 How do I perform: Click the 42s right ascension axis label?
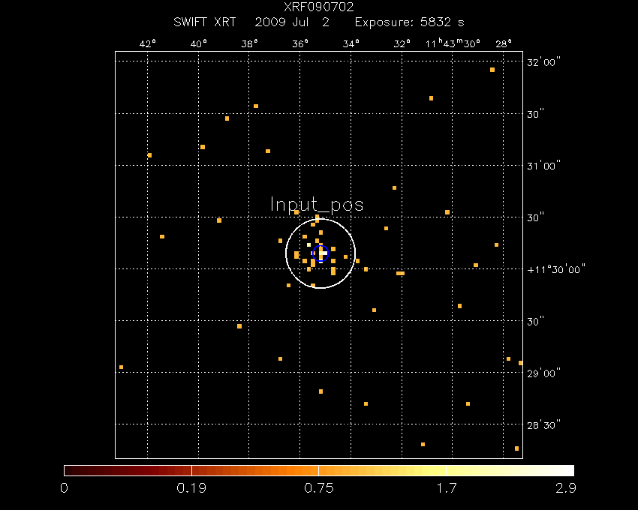[x=148, y=43]
